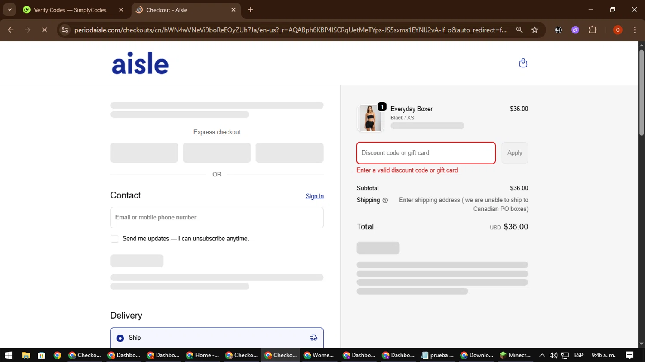
Task: Open the Downlo... Chrome taskbar window
Action: (x=476, y=355)
